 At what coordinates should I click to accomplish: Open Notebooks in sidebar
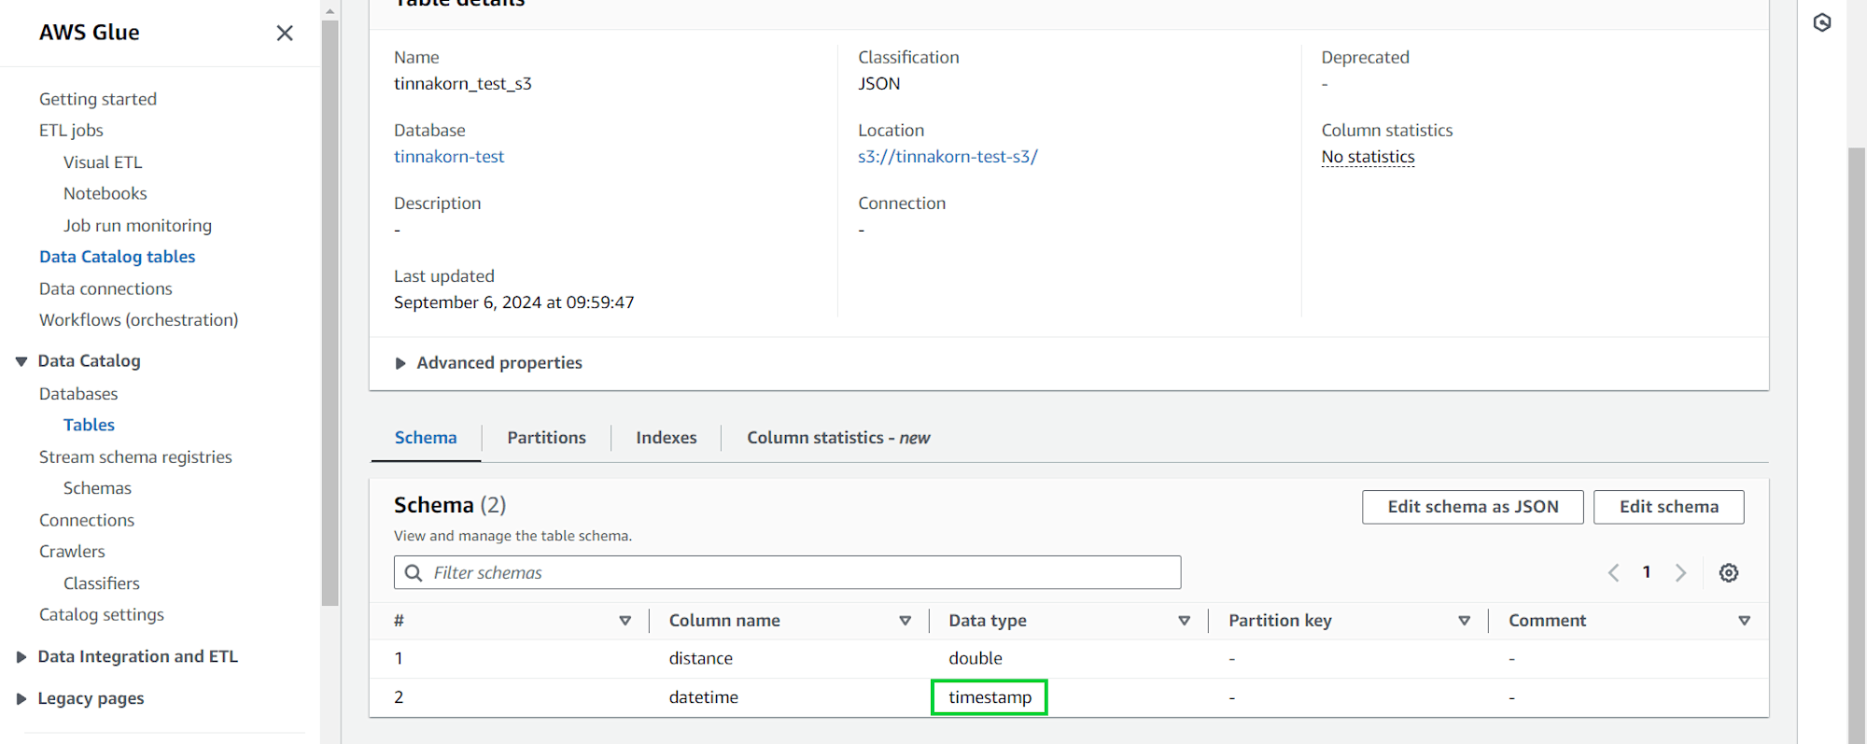(x=105, y=193)
